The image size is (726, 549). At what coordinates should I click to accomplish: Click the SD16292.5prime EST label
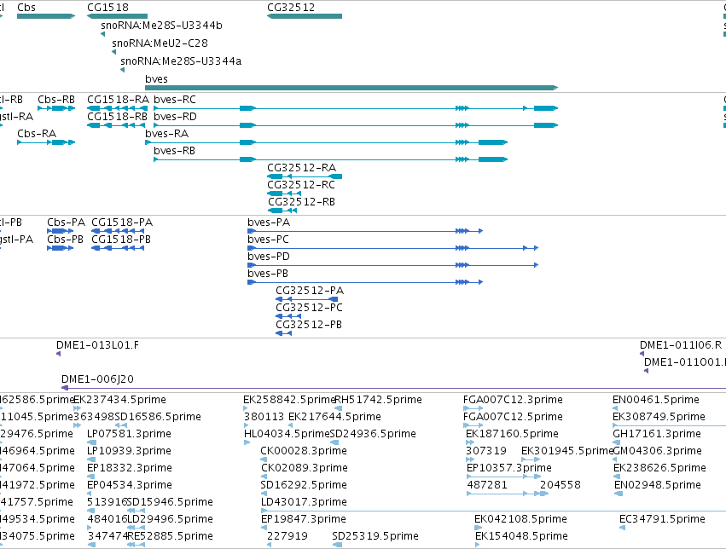click(x=304, y=485)
